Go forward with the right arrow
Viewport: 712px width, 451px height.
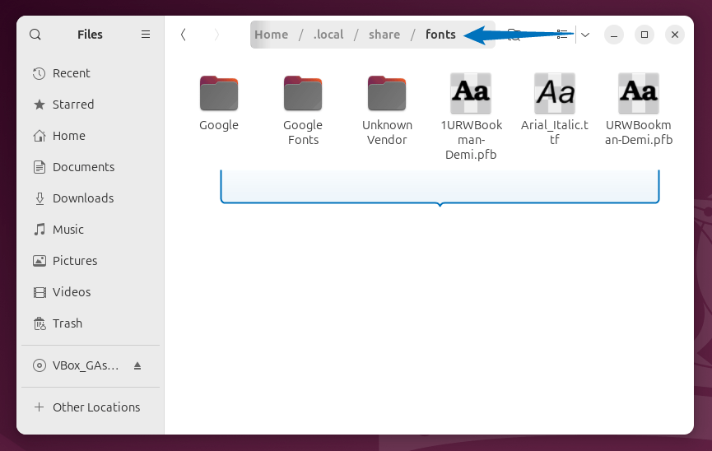[216, 35]
